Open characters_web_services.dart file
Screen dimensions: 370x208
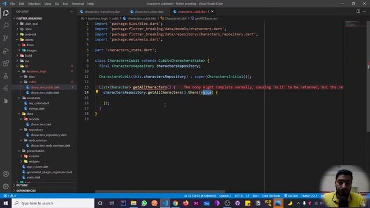tap(50, 146)
